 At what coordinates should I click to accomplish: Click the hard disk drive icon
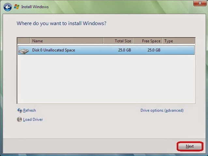[x=23, y=51]
